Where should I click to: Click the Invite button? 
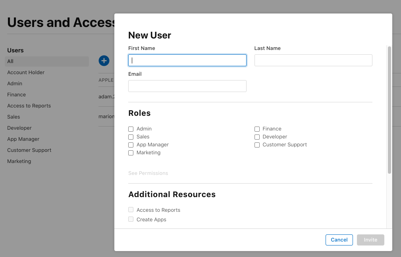(x=370, y=240)
